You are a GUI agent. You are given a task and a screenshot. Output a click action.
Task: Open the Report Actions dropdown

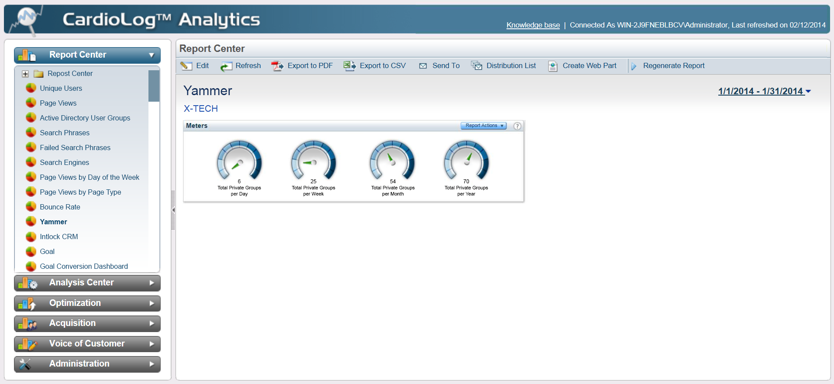(x=484, y=126)
